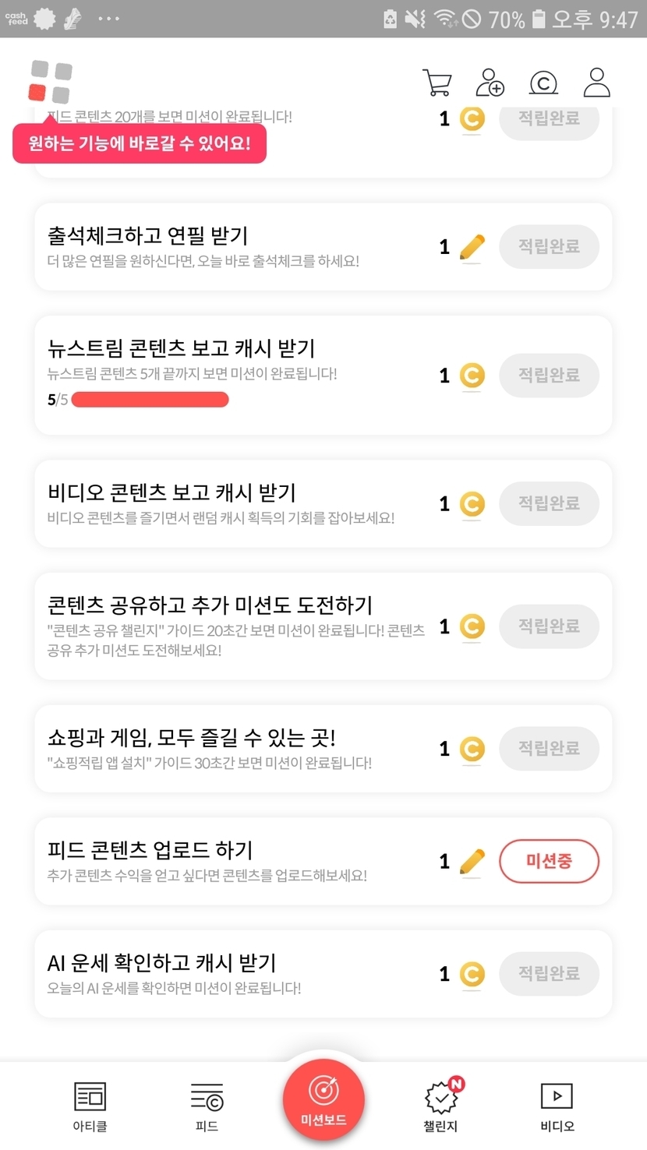
Task: Click the 5/5 red progress bar
Action: click(x=150, y=400)
